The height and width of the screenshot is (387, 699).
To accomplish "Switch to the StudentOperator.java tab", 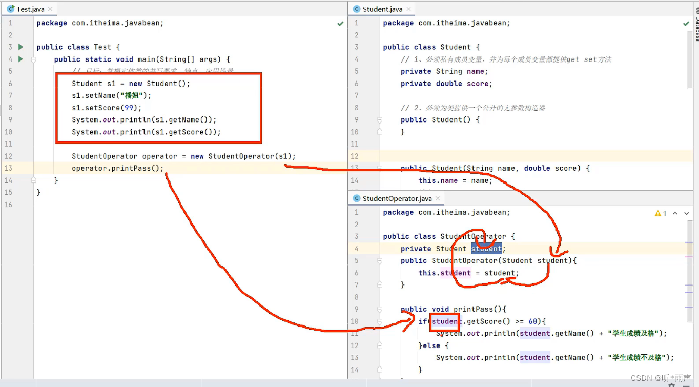I will tap(397, 198).
